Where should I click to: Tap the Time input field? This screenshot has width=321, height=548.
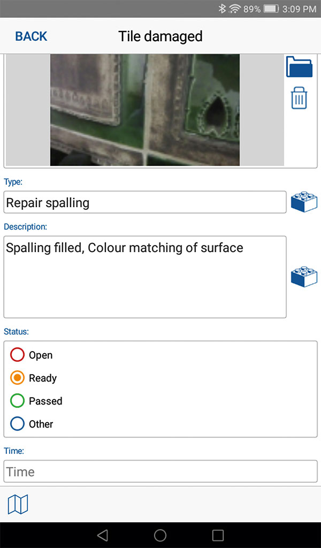160,471
